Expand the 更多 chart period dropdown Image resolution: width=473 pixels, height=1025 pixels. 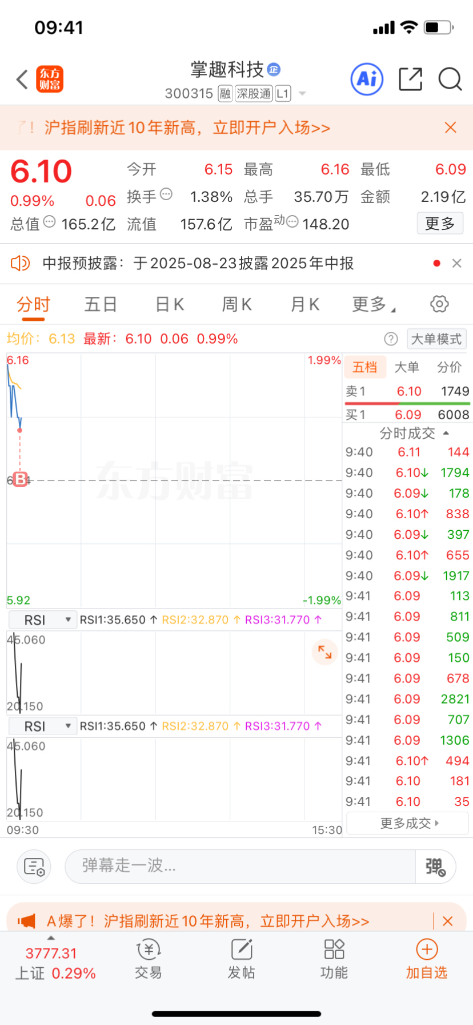[x=374, y=304]
